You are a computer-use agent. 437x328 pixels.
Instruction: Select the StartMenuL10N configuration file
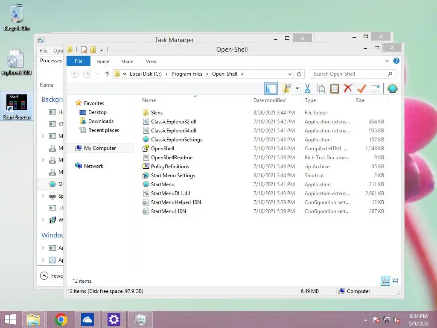168,211
